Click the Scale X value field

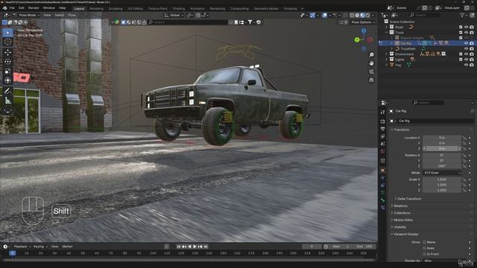(442, 179)
